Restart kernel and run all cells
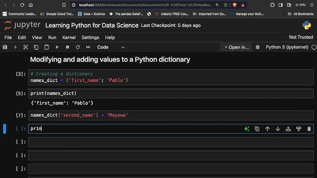 point(88,47)
